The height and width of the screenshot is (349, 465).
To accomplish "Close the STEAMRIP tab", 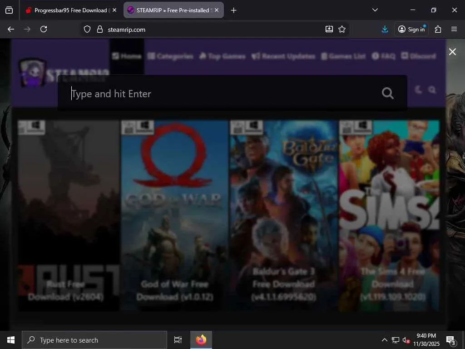I will 217,10.
